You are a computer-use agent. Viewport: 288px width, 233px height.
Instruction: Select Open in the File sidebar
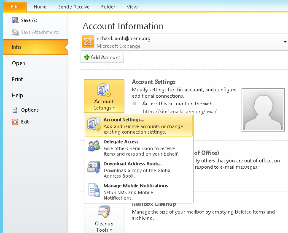[x=19, y=63]
